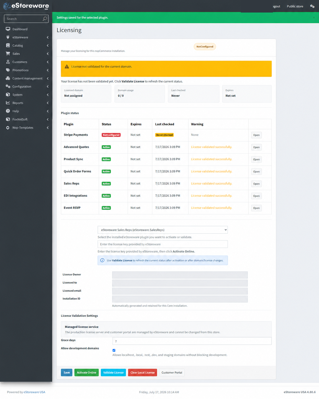Click the eStoreware plug icon in sidebar

click(x=8, y=37)
